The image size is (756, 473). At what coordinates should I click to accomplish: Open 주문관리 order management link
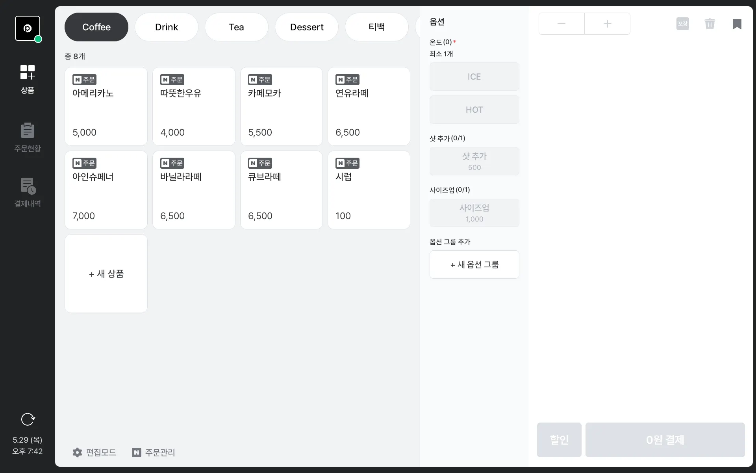154,453
